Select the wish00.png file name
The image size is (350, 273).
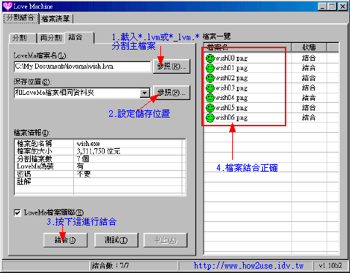(x=231, y=58)
